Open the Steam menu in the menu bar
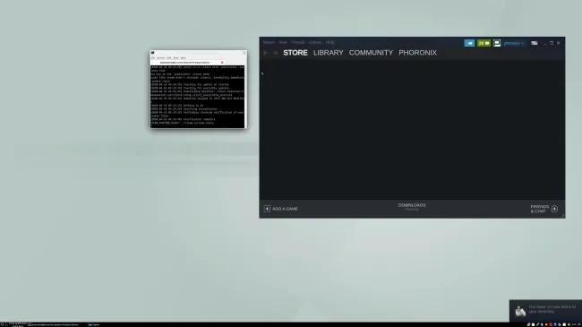The image size is (582, 327). click(269, 42)
